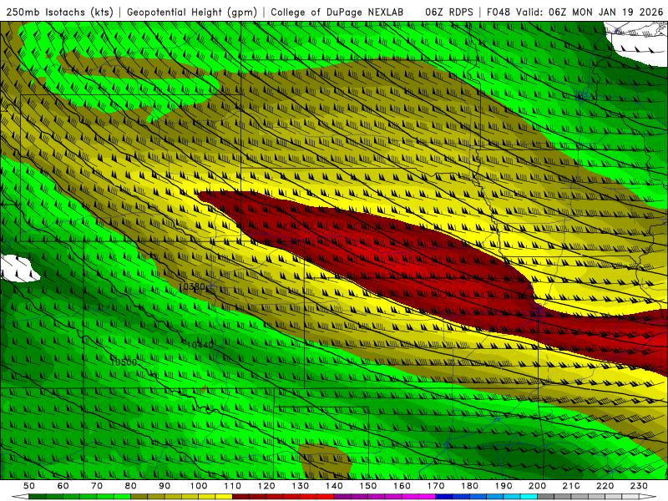Image resolution: width=668 pixels, height=501 pixels.
Task: Click the 170 knot colorbar label
Action: 436,486
